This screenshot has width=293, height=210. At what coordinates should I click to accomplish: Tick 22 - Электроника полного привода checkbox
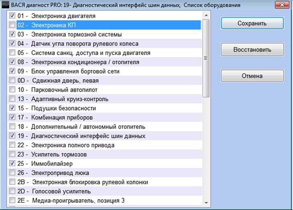12,145
